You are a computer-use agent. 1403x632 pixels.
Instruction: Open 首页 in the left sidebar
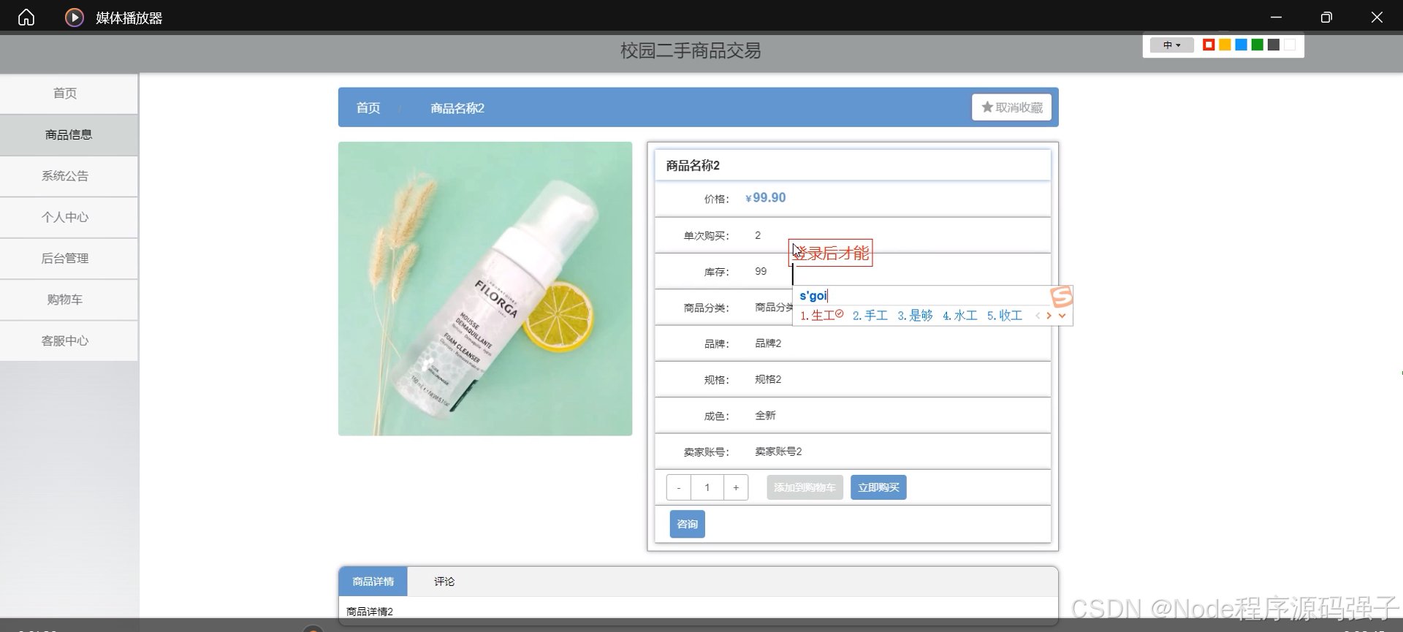coord(69,94)
